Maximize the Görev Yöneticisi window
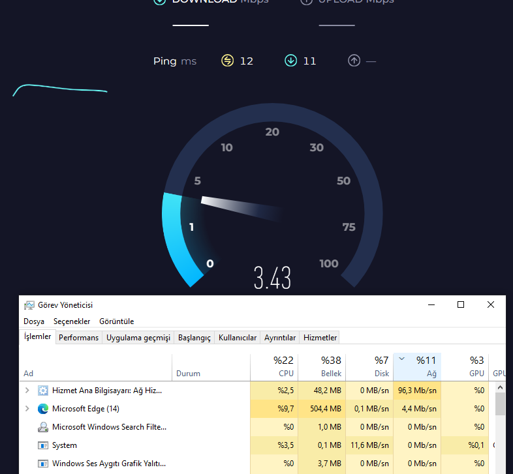The width and height of the screenshot is (513, 474). (x=461, y=304)
